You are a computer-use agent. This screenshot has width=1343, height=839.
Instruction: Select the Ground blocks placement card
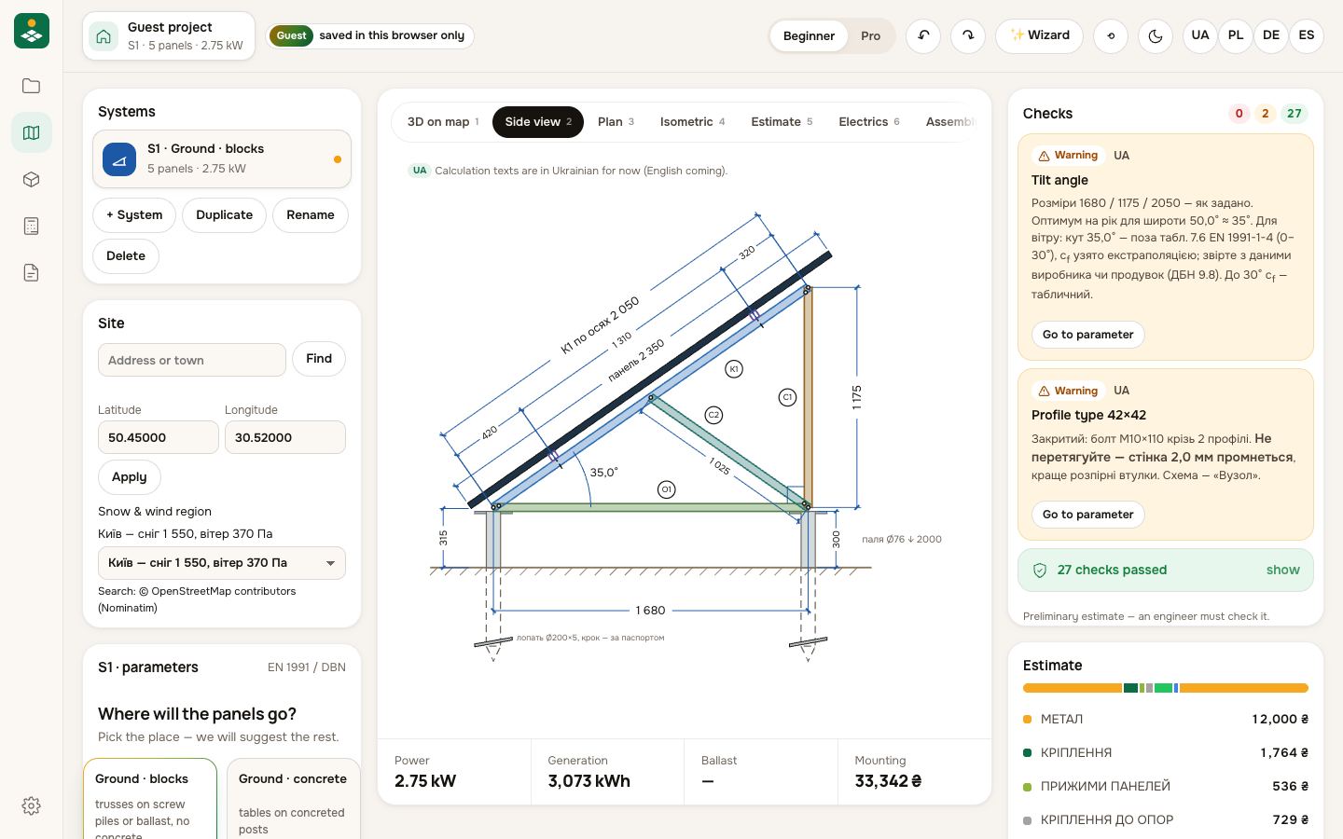(x=150, y=800)
